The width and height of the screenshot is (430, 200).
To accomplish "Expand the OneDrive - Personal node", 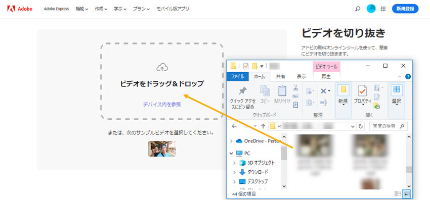I will click(231, 141).
